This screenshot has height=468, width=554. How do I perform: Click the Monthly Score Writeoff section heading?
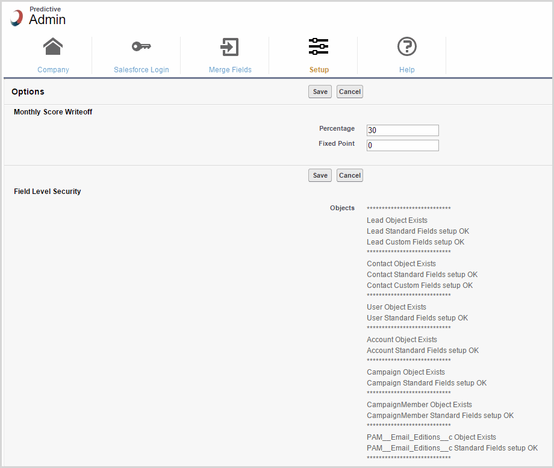coord(53,112)
